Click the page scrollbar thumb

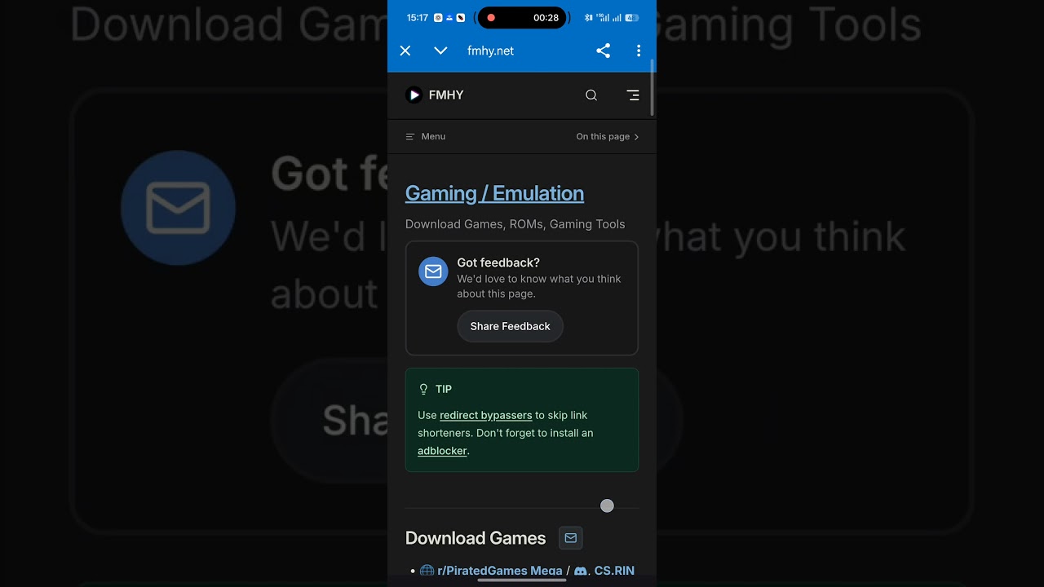tap(652, 87)
